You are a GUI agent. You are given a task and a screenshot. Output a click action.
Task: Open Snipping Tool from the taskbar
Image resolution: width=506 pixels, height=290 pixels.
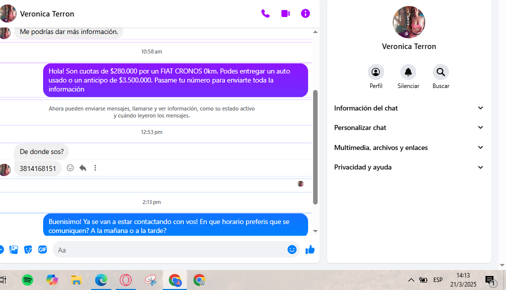[150, 280]
